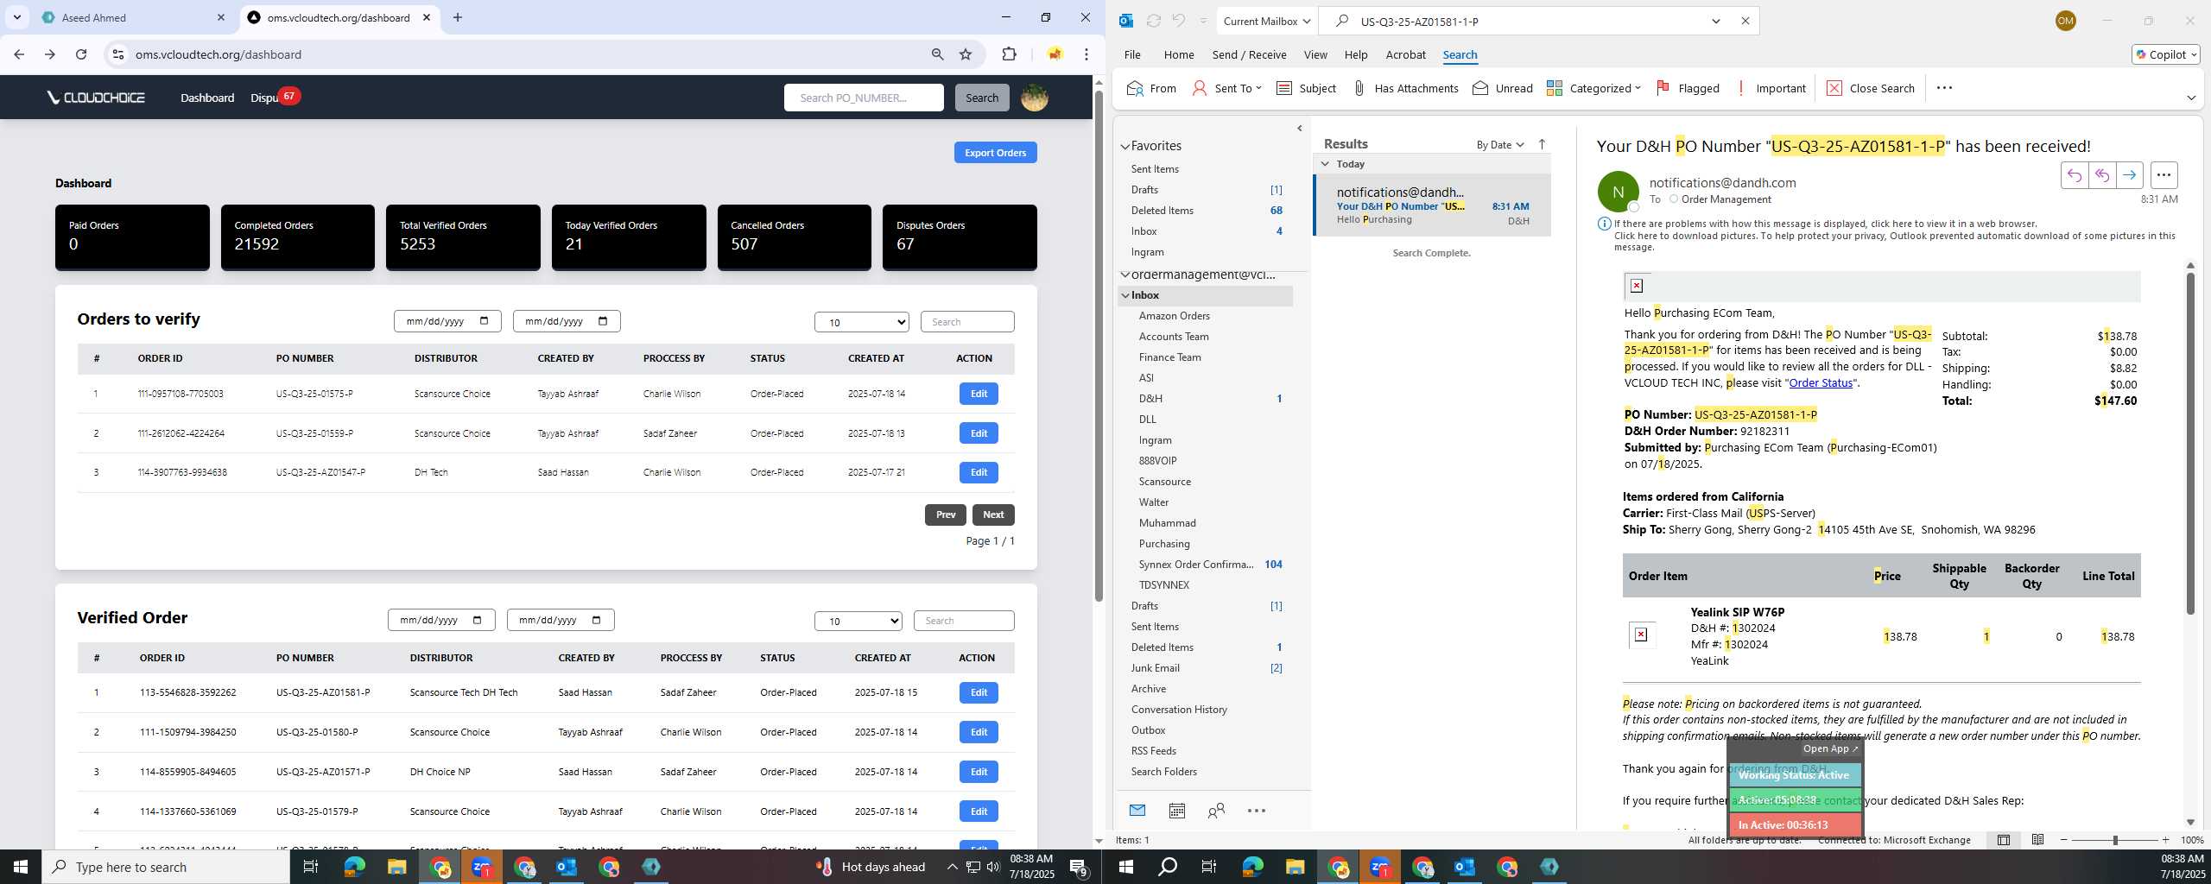Forward the D&H email
Image resolution: width=2211 pixels, height=884 pixels.
click(x=2129, y=175)
